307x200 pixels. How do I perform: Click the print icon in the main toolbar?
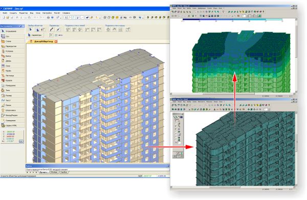48,17
